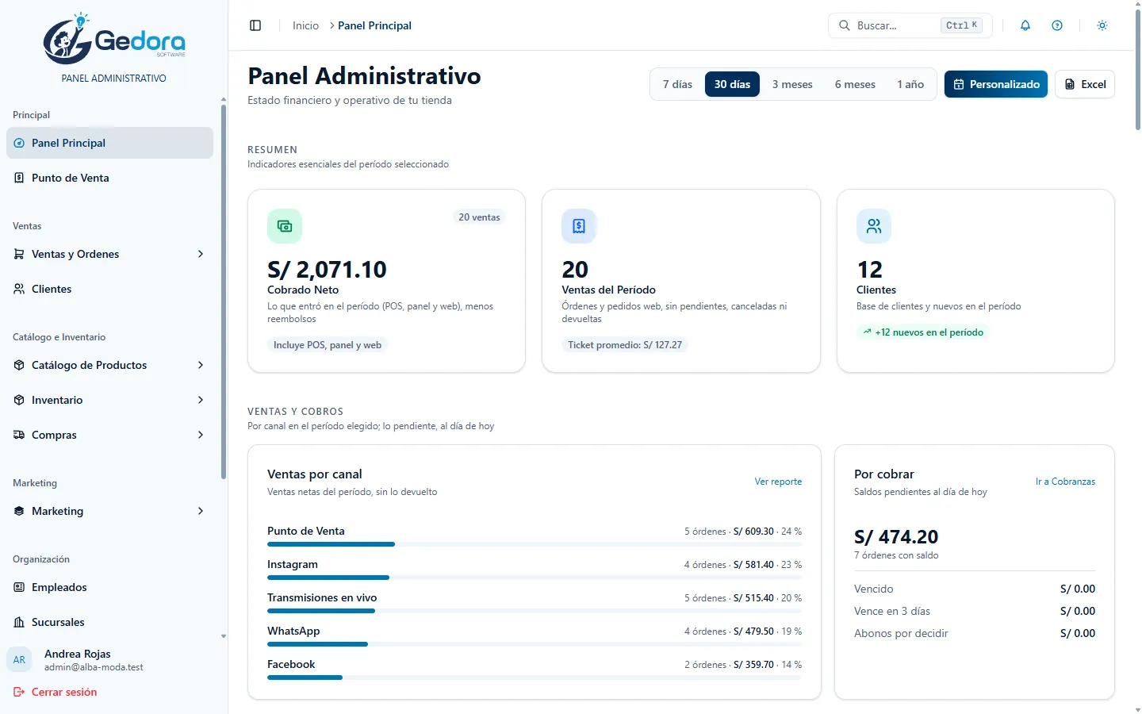
Task: Click the Inventario box icon
Action: point(19,400)
